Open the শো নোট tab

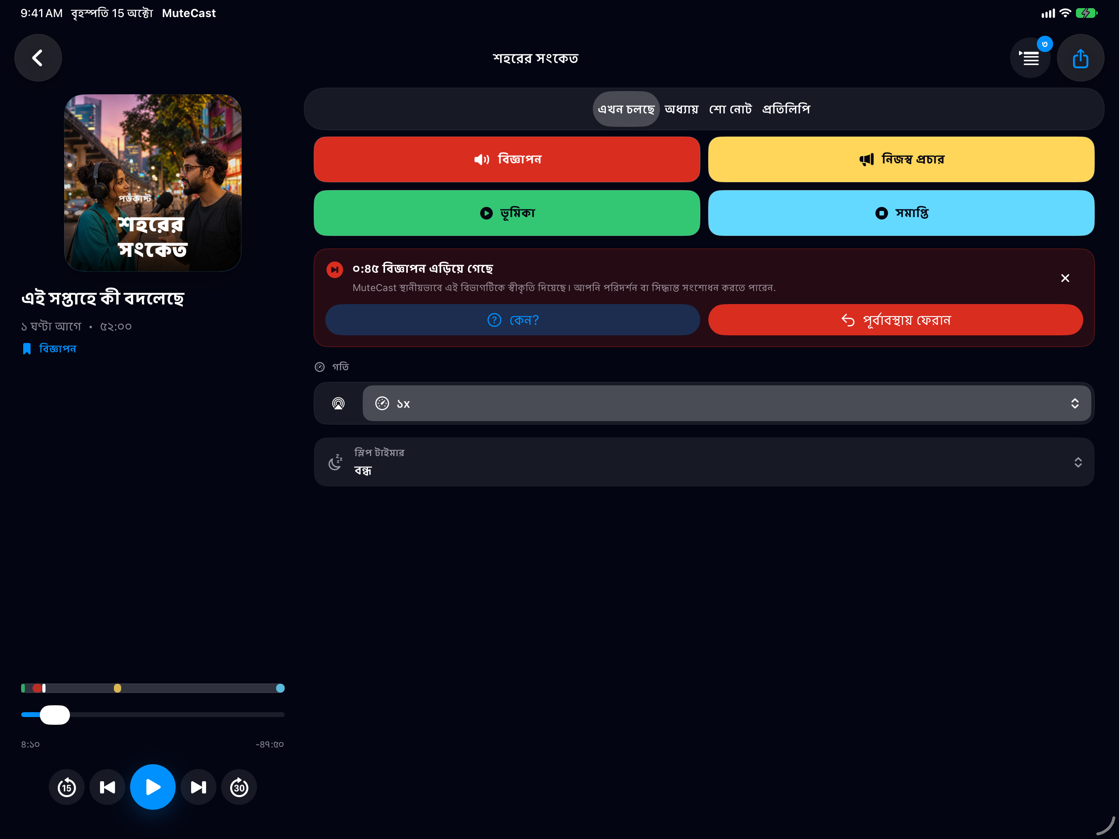tap(730, 109)
